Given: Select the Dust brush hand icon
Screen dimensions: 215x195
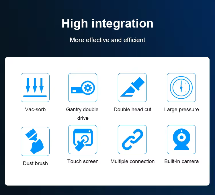Looking at the screenshot, I should 35,141.
